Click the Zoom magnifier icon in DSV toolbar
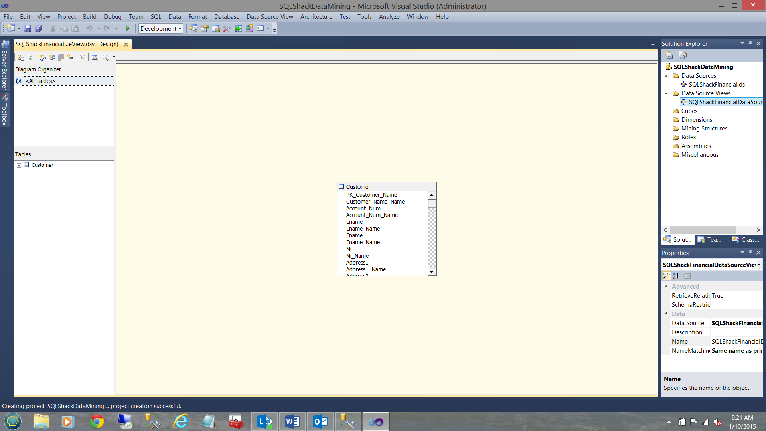This screenshot has height=431, width=766. (x=105, y=57)
